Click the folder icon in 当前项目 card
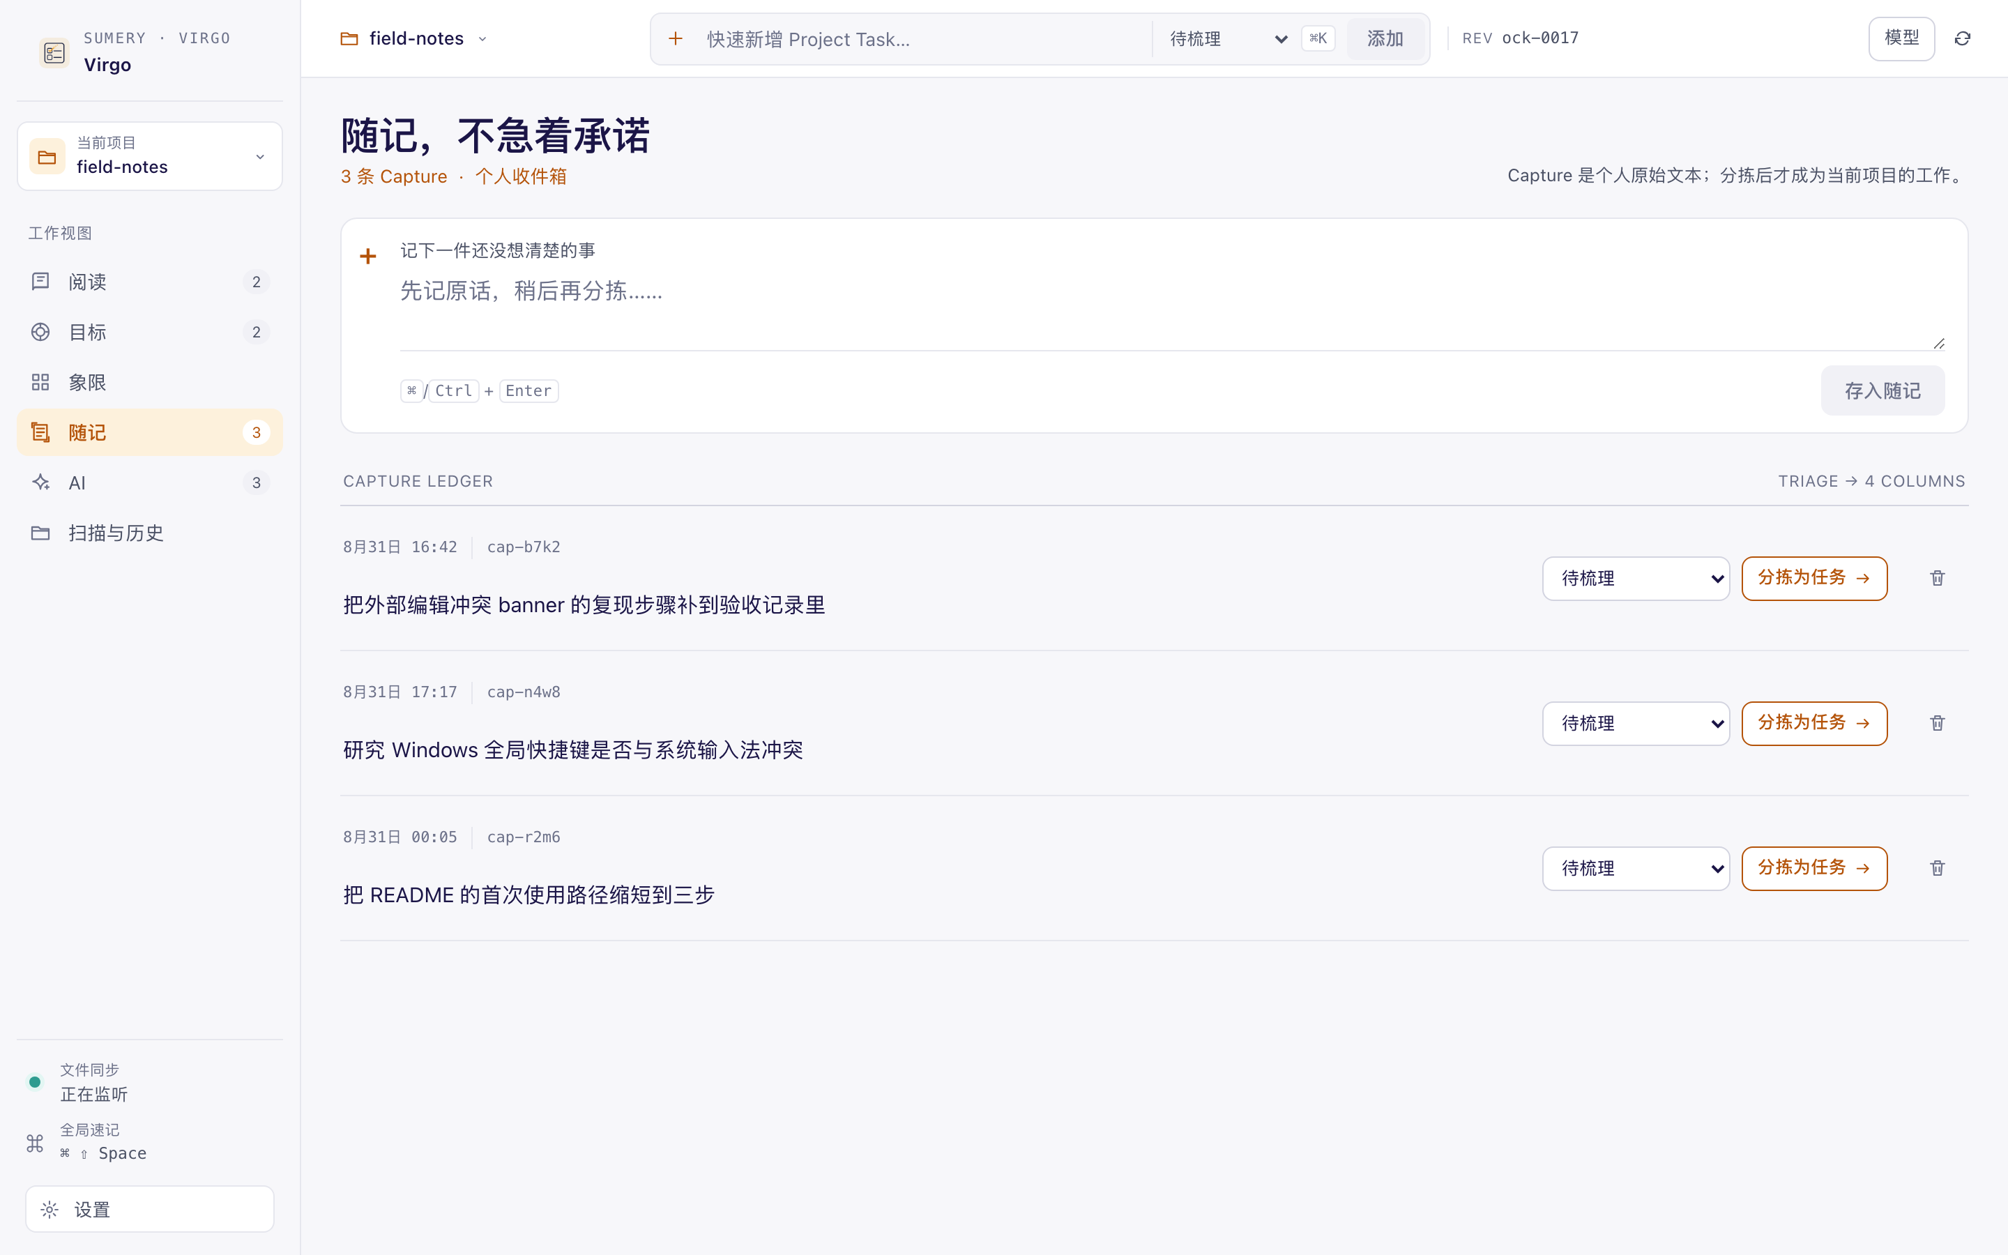 [x=47, y=156]
